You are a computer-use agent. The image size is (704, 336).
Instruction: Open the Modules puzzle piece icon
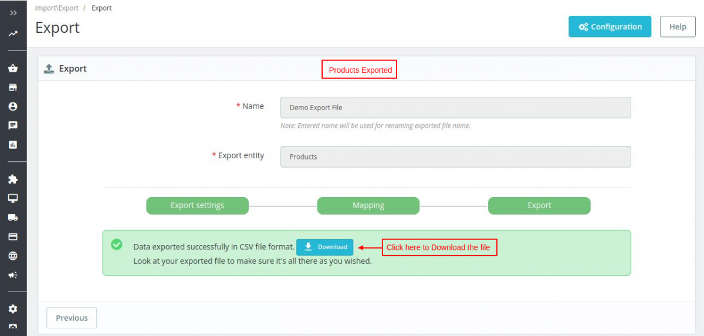13,179
